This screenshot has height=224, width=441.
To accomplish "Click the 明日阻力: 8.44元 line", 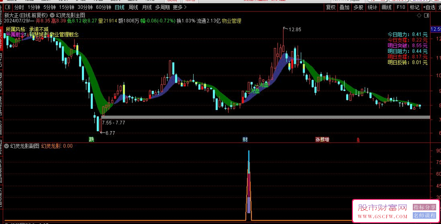I will (407, 51).
